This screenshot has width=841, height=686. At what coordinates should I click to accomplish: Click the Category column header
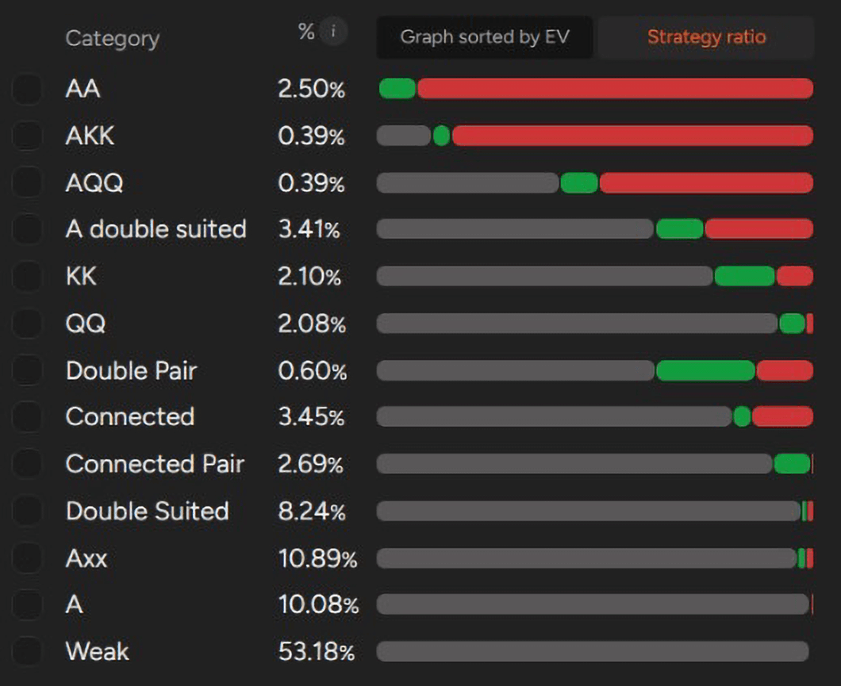[x=112, y=38]
